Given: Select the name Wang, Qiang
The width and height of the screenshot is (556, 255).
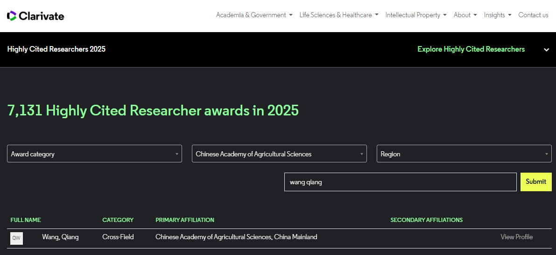Looking at the screenshot, I should coord(60,237).
